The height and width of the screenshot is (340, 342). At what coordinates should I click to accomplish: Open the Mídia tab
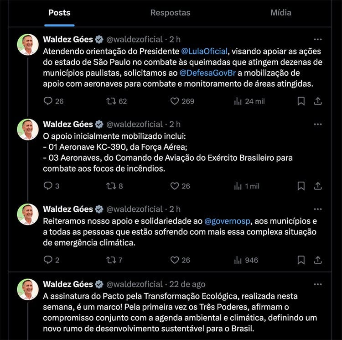[280, 13]
